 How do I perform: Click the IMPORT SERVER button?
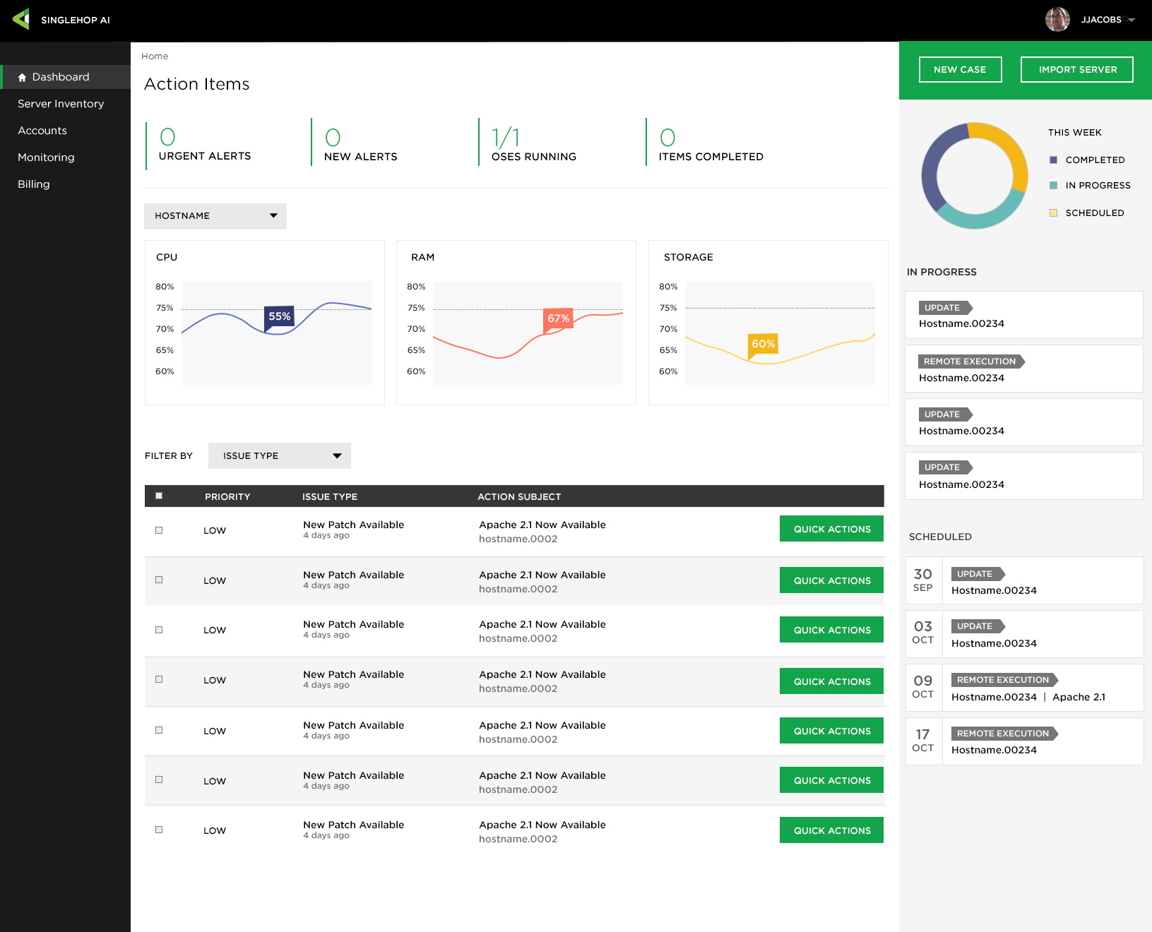1076,69
